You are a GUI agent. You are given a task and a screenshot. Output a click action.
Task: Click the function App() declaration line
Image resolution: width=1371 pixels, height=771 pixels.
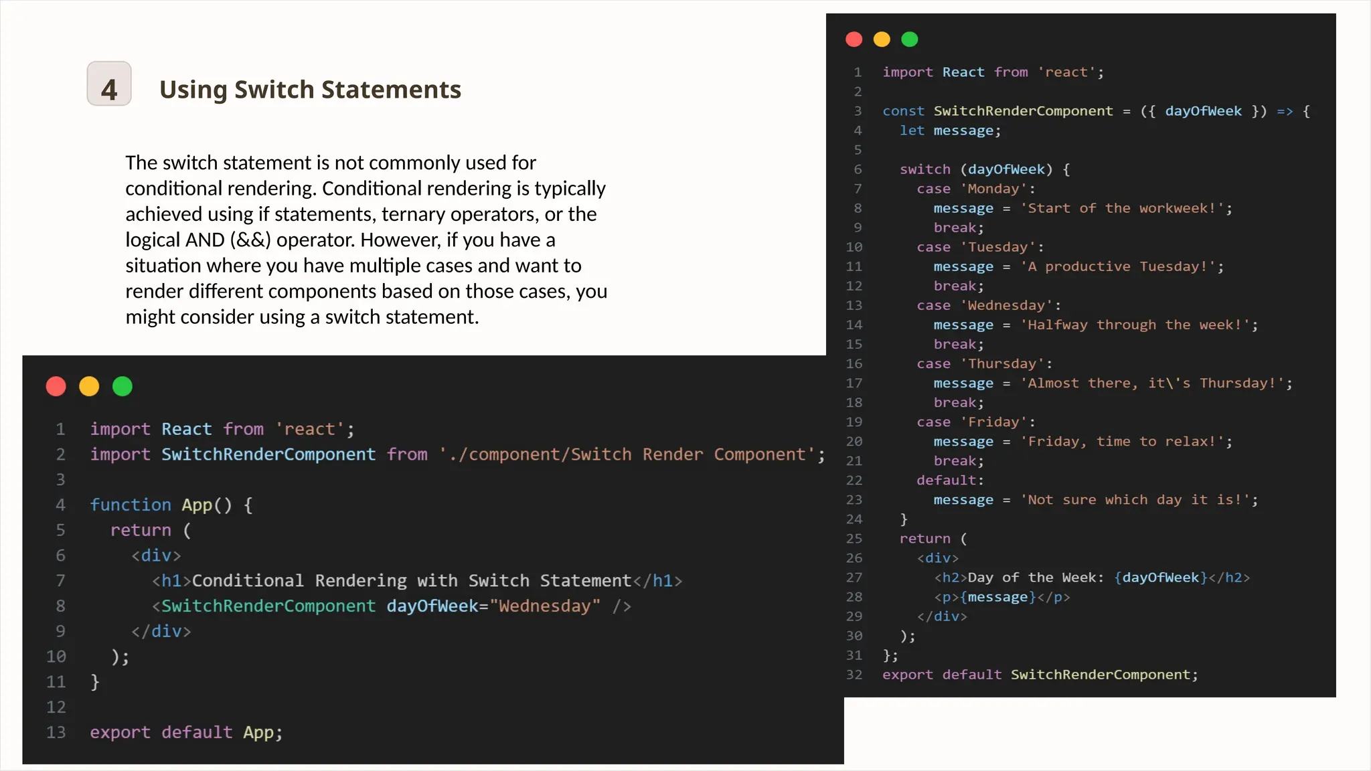(x=171, y=505)
